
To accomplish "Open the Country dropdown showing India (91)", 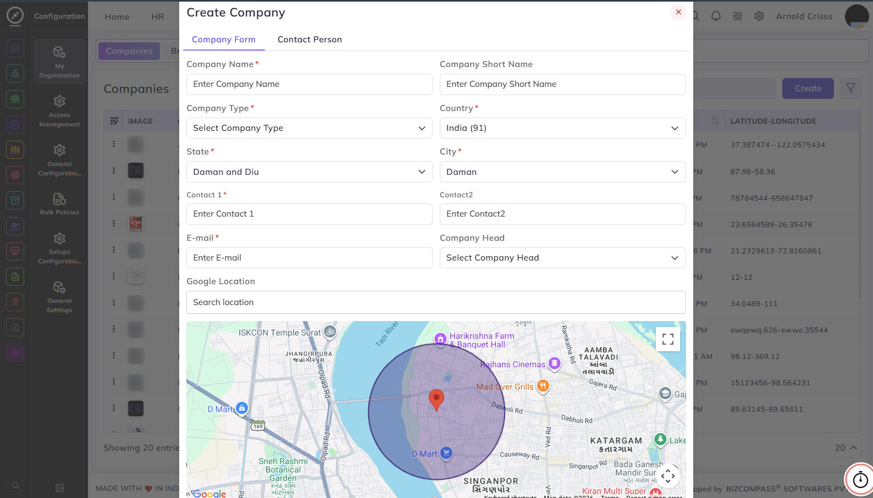I will tap(563, 128).
